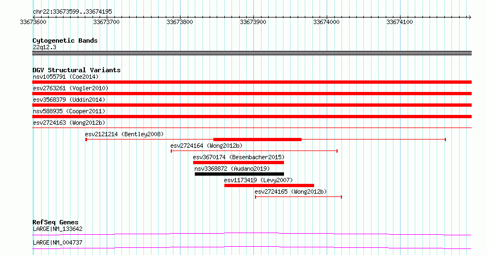Click the DGV Structural Variants track title
This screenshot has width=487, height=255.
click(77, 70)
